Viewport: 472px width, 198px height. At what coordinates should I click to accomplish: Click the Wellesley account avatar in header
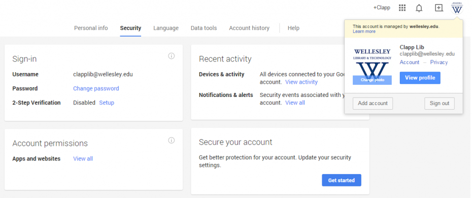(x=457, y=8)
